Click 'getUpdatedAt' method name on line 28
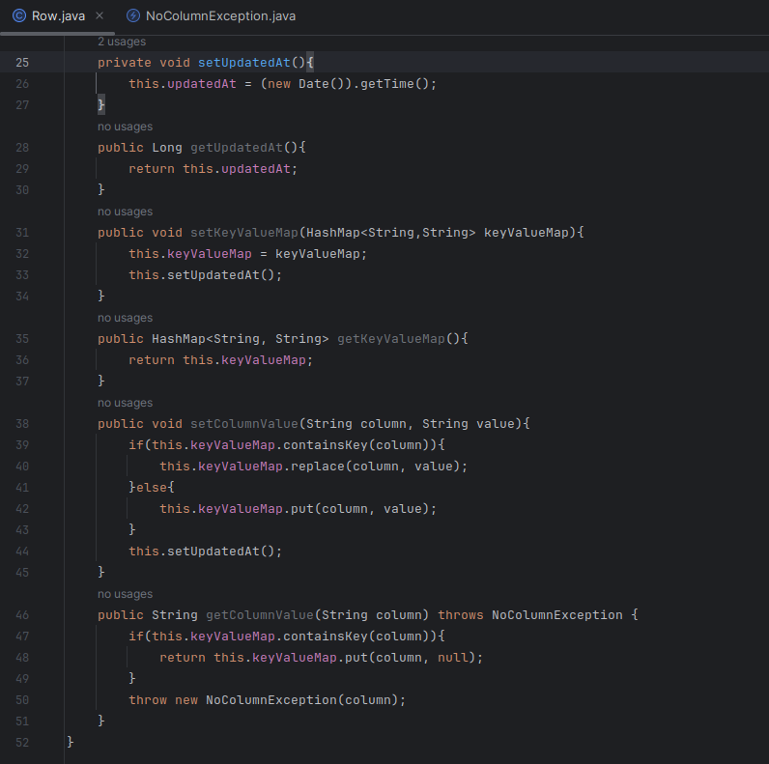 pyautogui.click(x=237, y=148)
